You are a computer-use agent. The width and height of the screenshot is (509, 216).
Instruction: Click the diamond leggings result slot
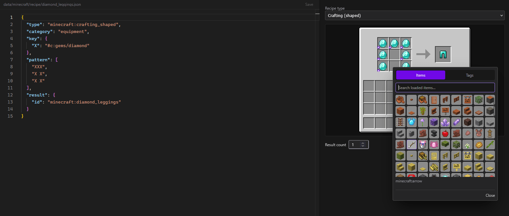[443, 54]
